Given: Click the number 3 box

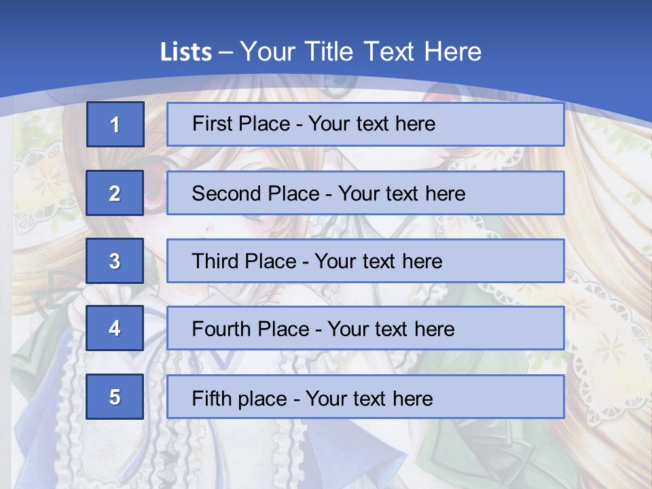Looking at the screenshot, I should click(x=115, y=261).
